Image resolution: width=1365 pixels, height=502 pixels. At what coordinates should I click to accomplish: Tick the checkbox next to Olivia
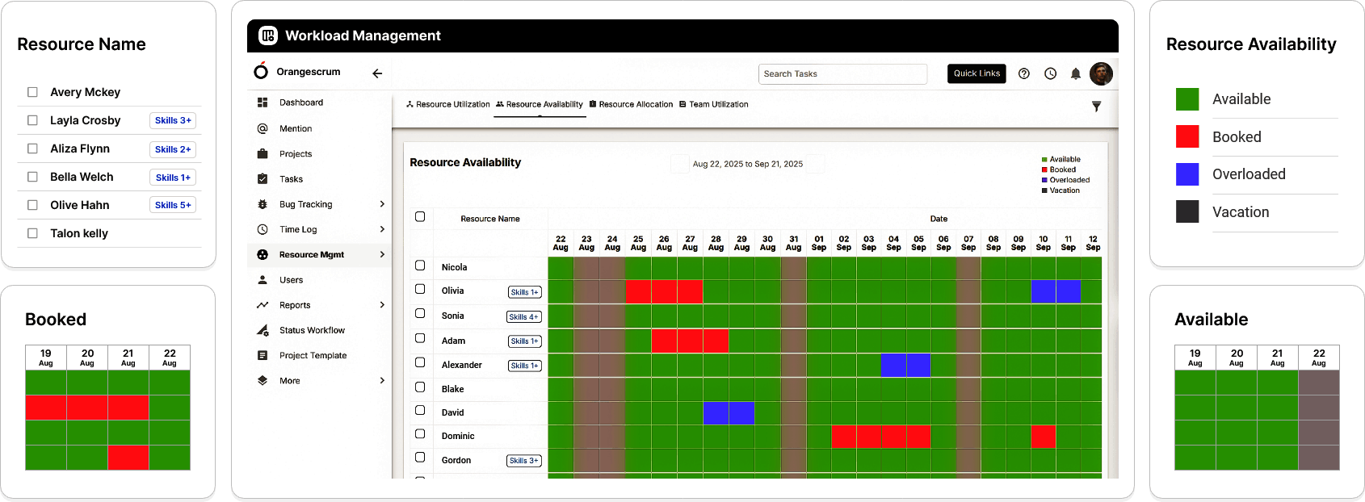pyautogui.click(x=420, y=289)
